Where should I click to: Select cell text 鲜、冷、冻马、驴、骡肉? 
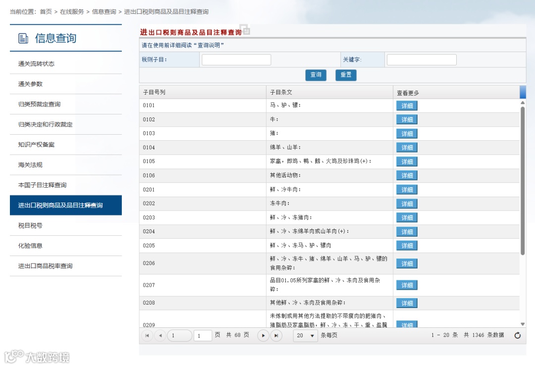point(300,246)
